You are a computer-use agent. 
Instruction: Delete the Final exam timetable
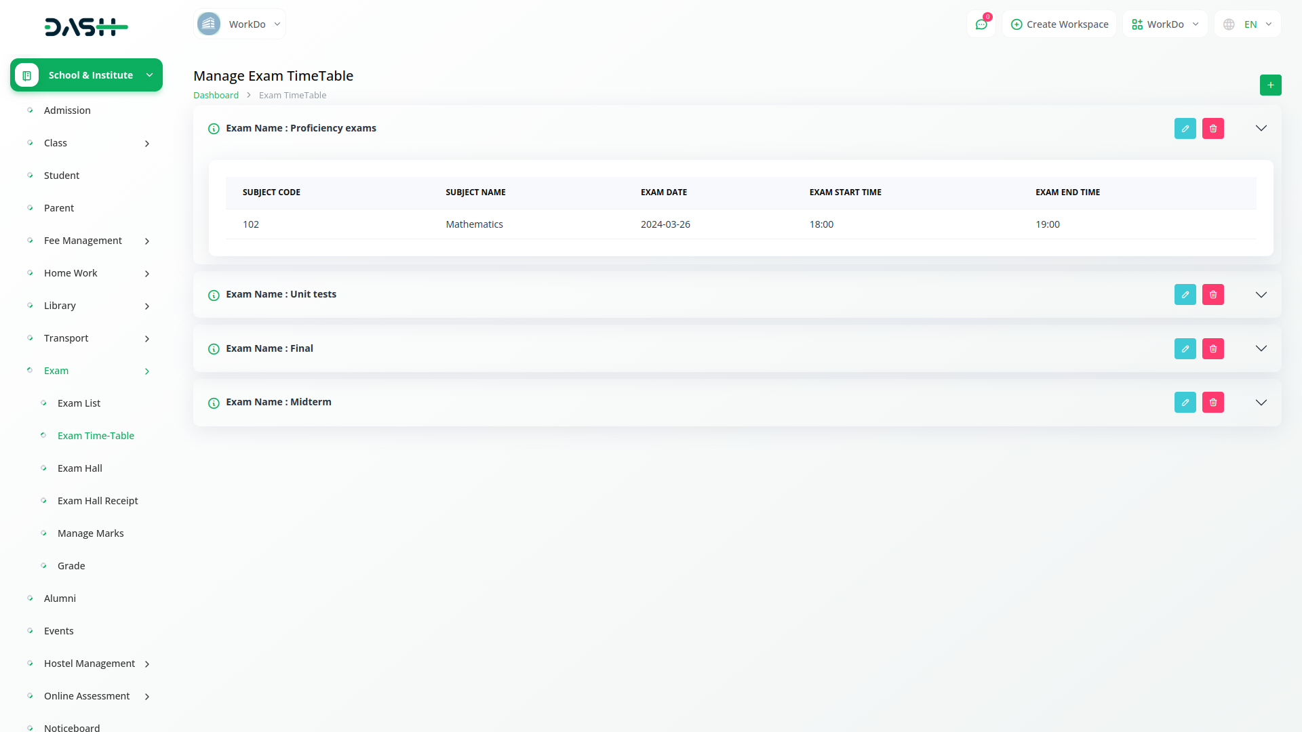1212,348
